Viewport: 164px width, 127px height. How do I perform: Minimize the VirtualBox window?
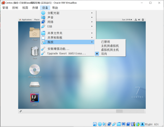tap(142, 3)
